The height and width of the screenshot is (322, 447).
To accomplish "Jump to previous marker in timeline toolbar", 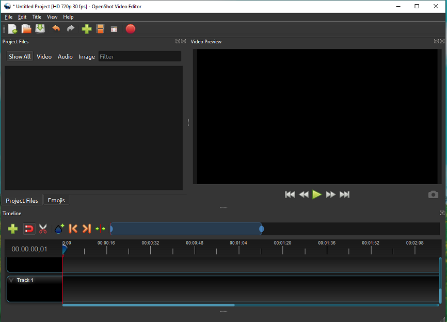I will tap(73, 229).
